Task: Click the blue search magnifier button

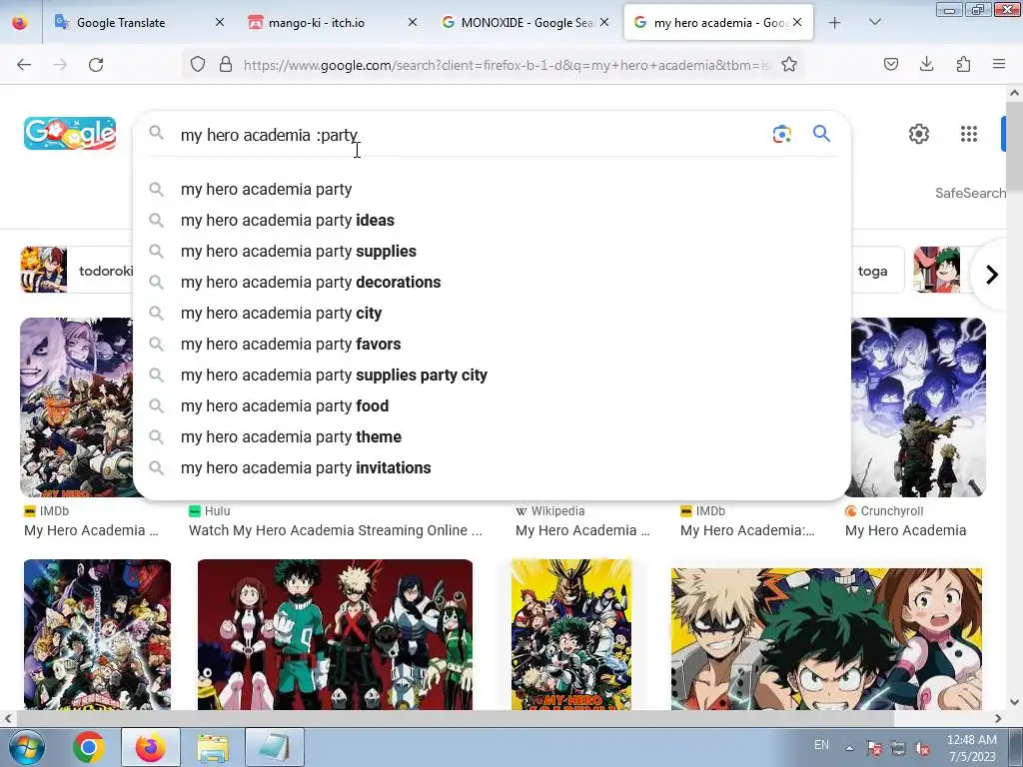Action: click(821, 134)
